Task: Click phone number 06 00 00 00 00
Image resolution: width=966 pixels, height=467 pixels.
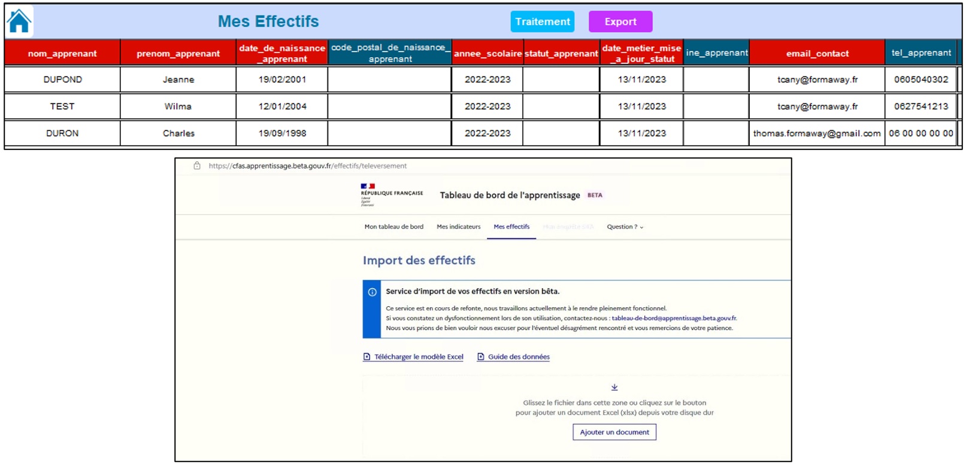Action: (x=921, y=133)
